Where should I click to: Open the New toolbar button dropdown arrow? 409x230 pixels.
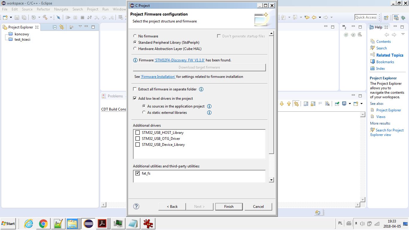tap(11, 18)
